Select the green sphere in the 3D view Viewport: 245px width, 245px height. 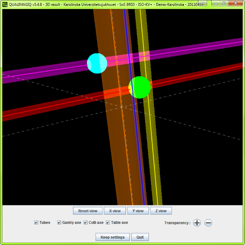[140, 87]
